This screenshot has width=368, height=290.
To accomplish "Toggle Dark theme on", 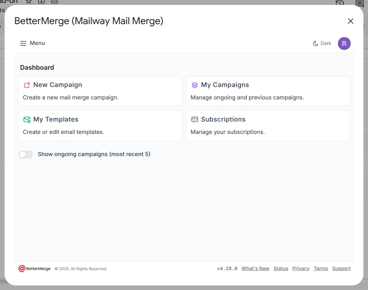I will 322,43.
